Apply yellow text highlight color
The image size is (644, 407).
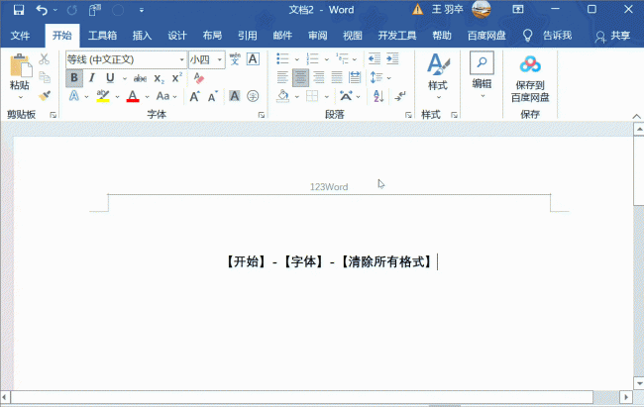(x=103, y=96)
